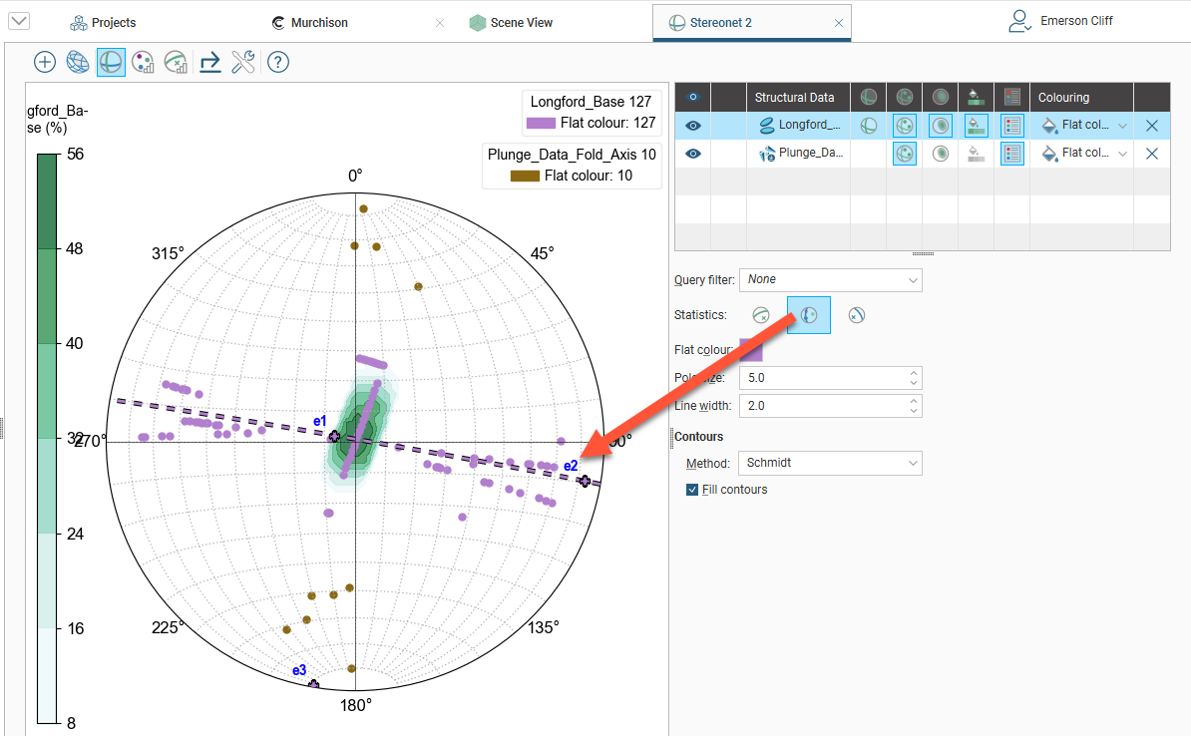Click the e2 eigenvector label on stereonet

(x=571, y=466)
